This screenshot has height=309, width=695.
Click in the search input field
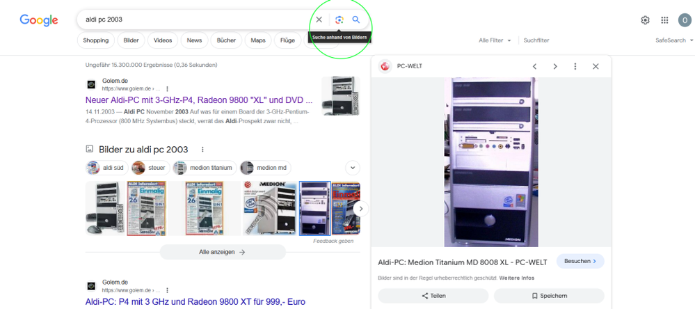(x=195, y=20)
